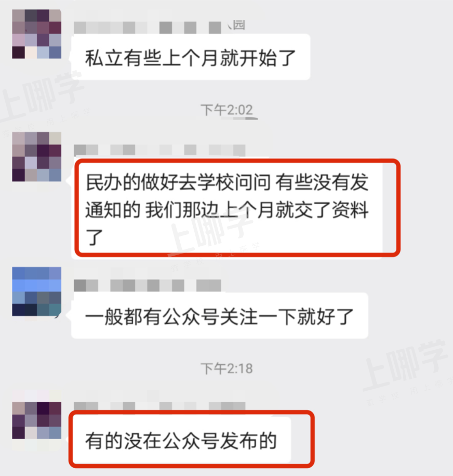This screenshot has width=453, height=476.
Task: Click the blurred sender name above the 一般都有公众号 message
Action: 148,285
